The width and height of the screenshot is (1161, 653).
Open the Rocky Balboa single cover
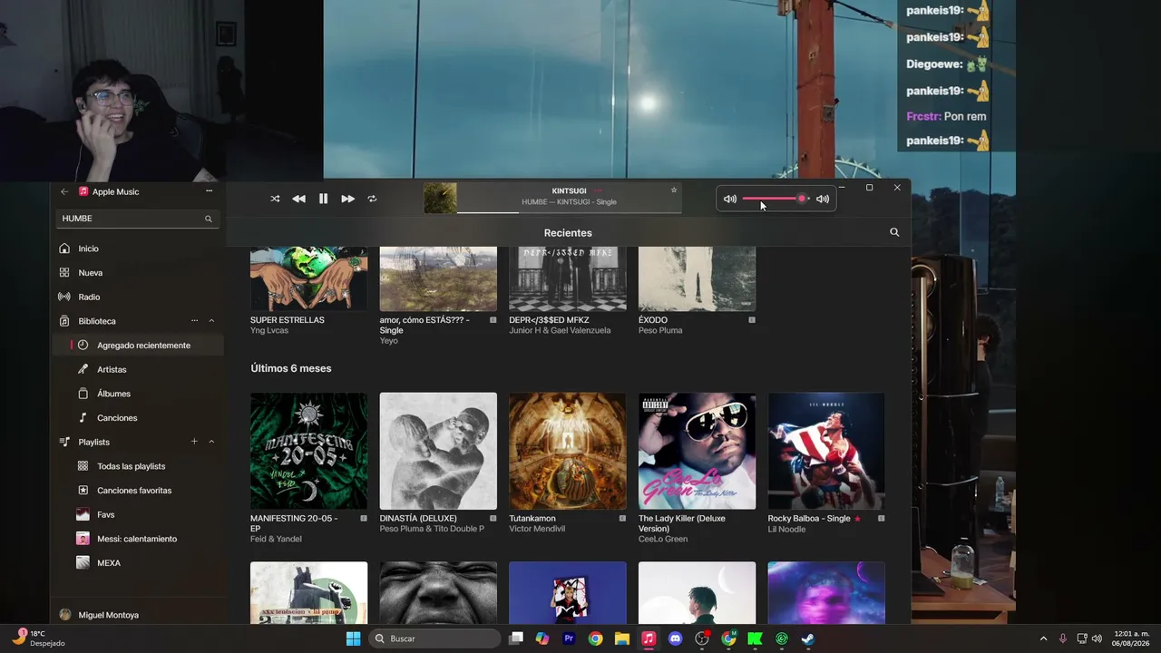pos(826,451)
